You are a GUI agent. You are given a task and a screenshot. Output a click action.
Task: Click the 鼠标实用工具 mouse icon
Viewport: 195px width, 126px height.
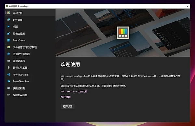point(9,67)
